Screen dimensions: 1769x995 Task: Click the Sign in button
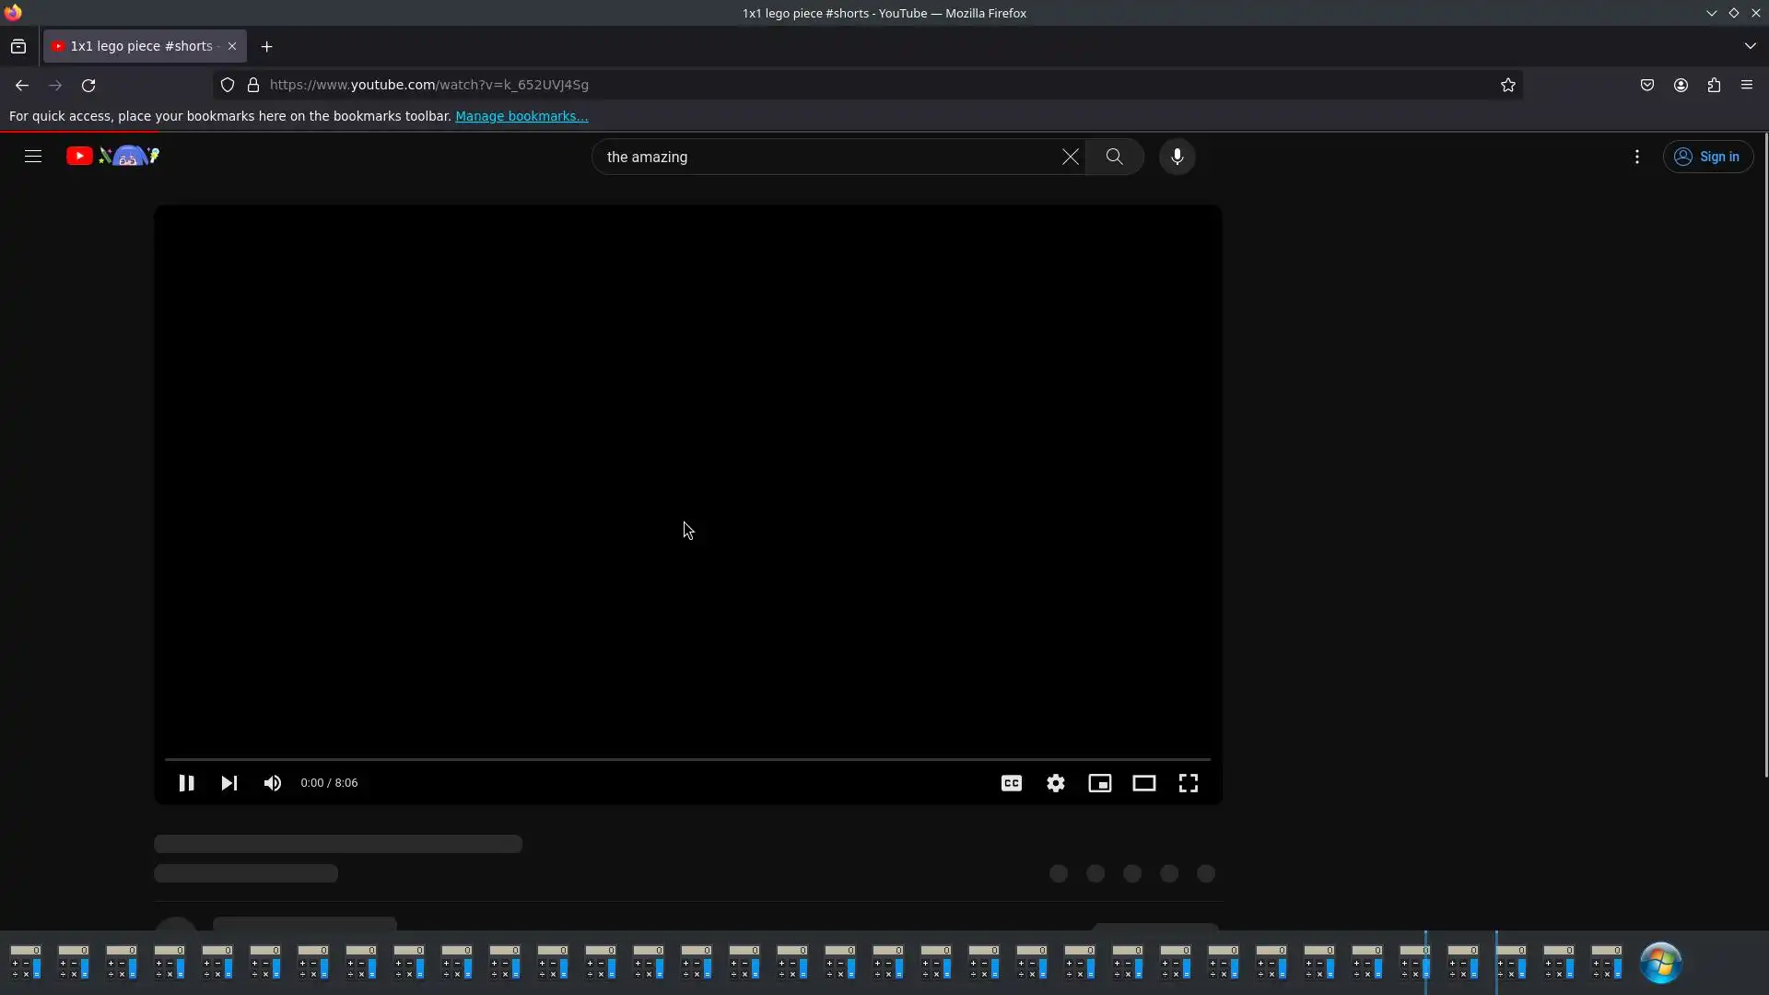pyautogui.click(x=1707, y=157)
